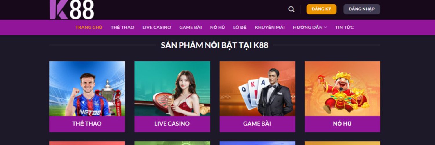Go to Khuyến Mãi promotions menu

(270, 27)
